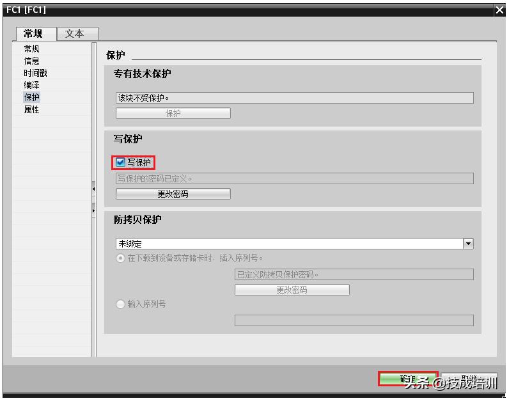Viewport: 509px width, 401px height.
Task: Confirm with the 确定 button
Action: click(x=408, y=379)
